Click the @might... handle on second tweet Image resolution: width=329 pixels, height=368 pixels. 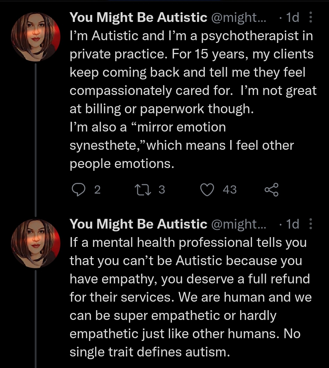[x=238, y=224]
